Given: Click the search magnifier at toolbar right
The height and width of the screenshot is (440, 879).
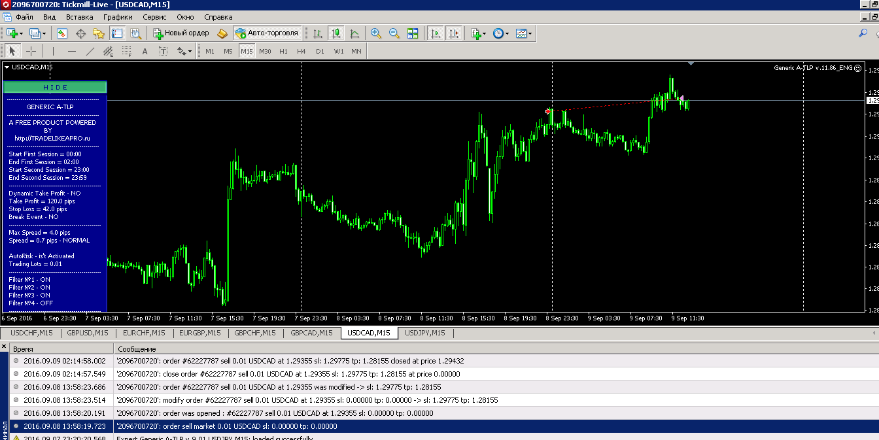Looking at the screenshot, I should click(x=863, y=33).
